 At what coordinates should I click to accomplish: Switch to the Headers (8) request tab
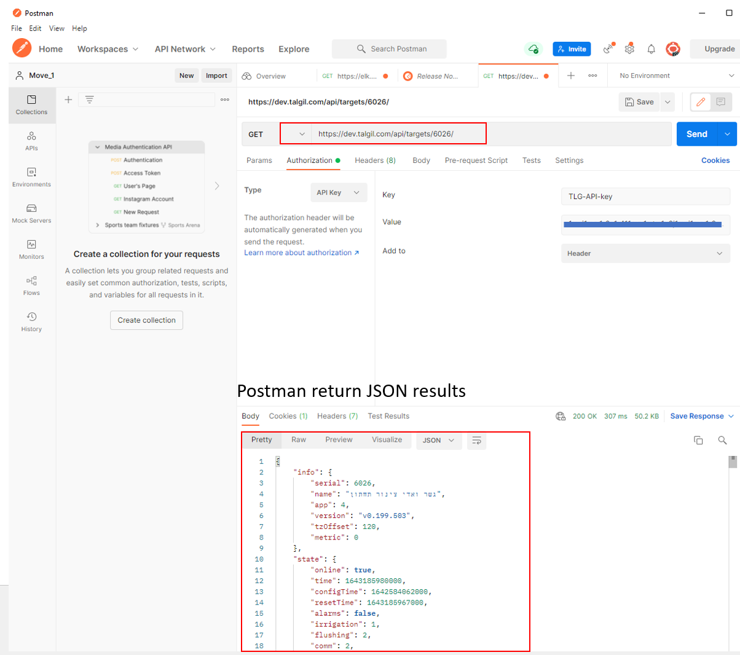[x=375, y=160]
